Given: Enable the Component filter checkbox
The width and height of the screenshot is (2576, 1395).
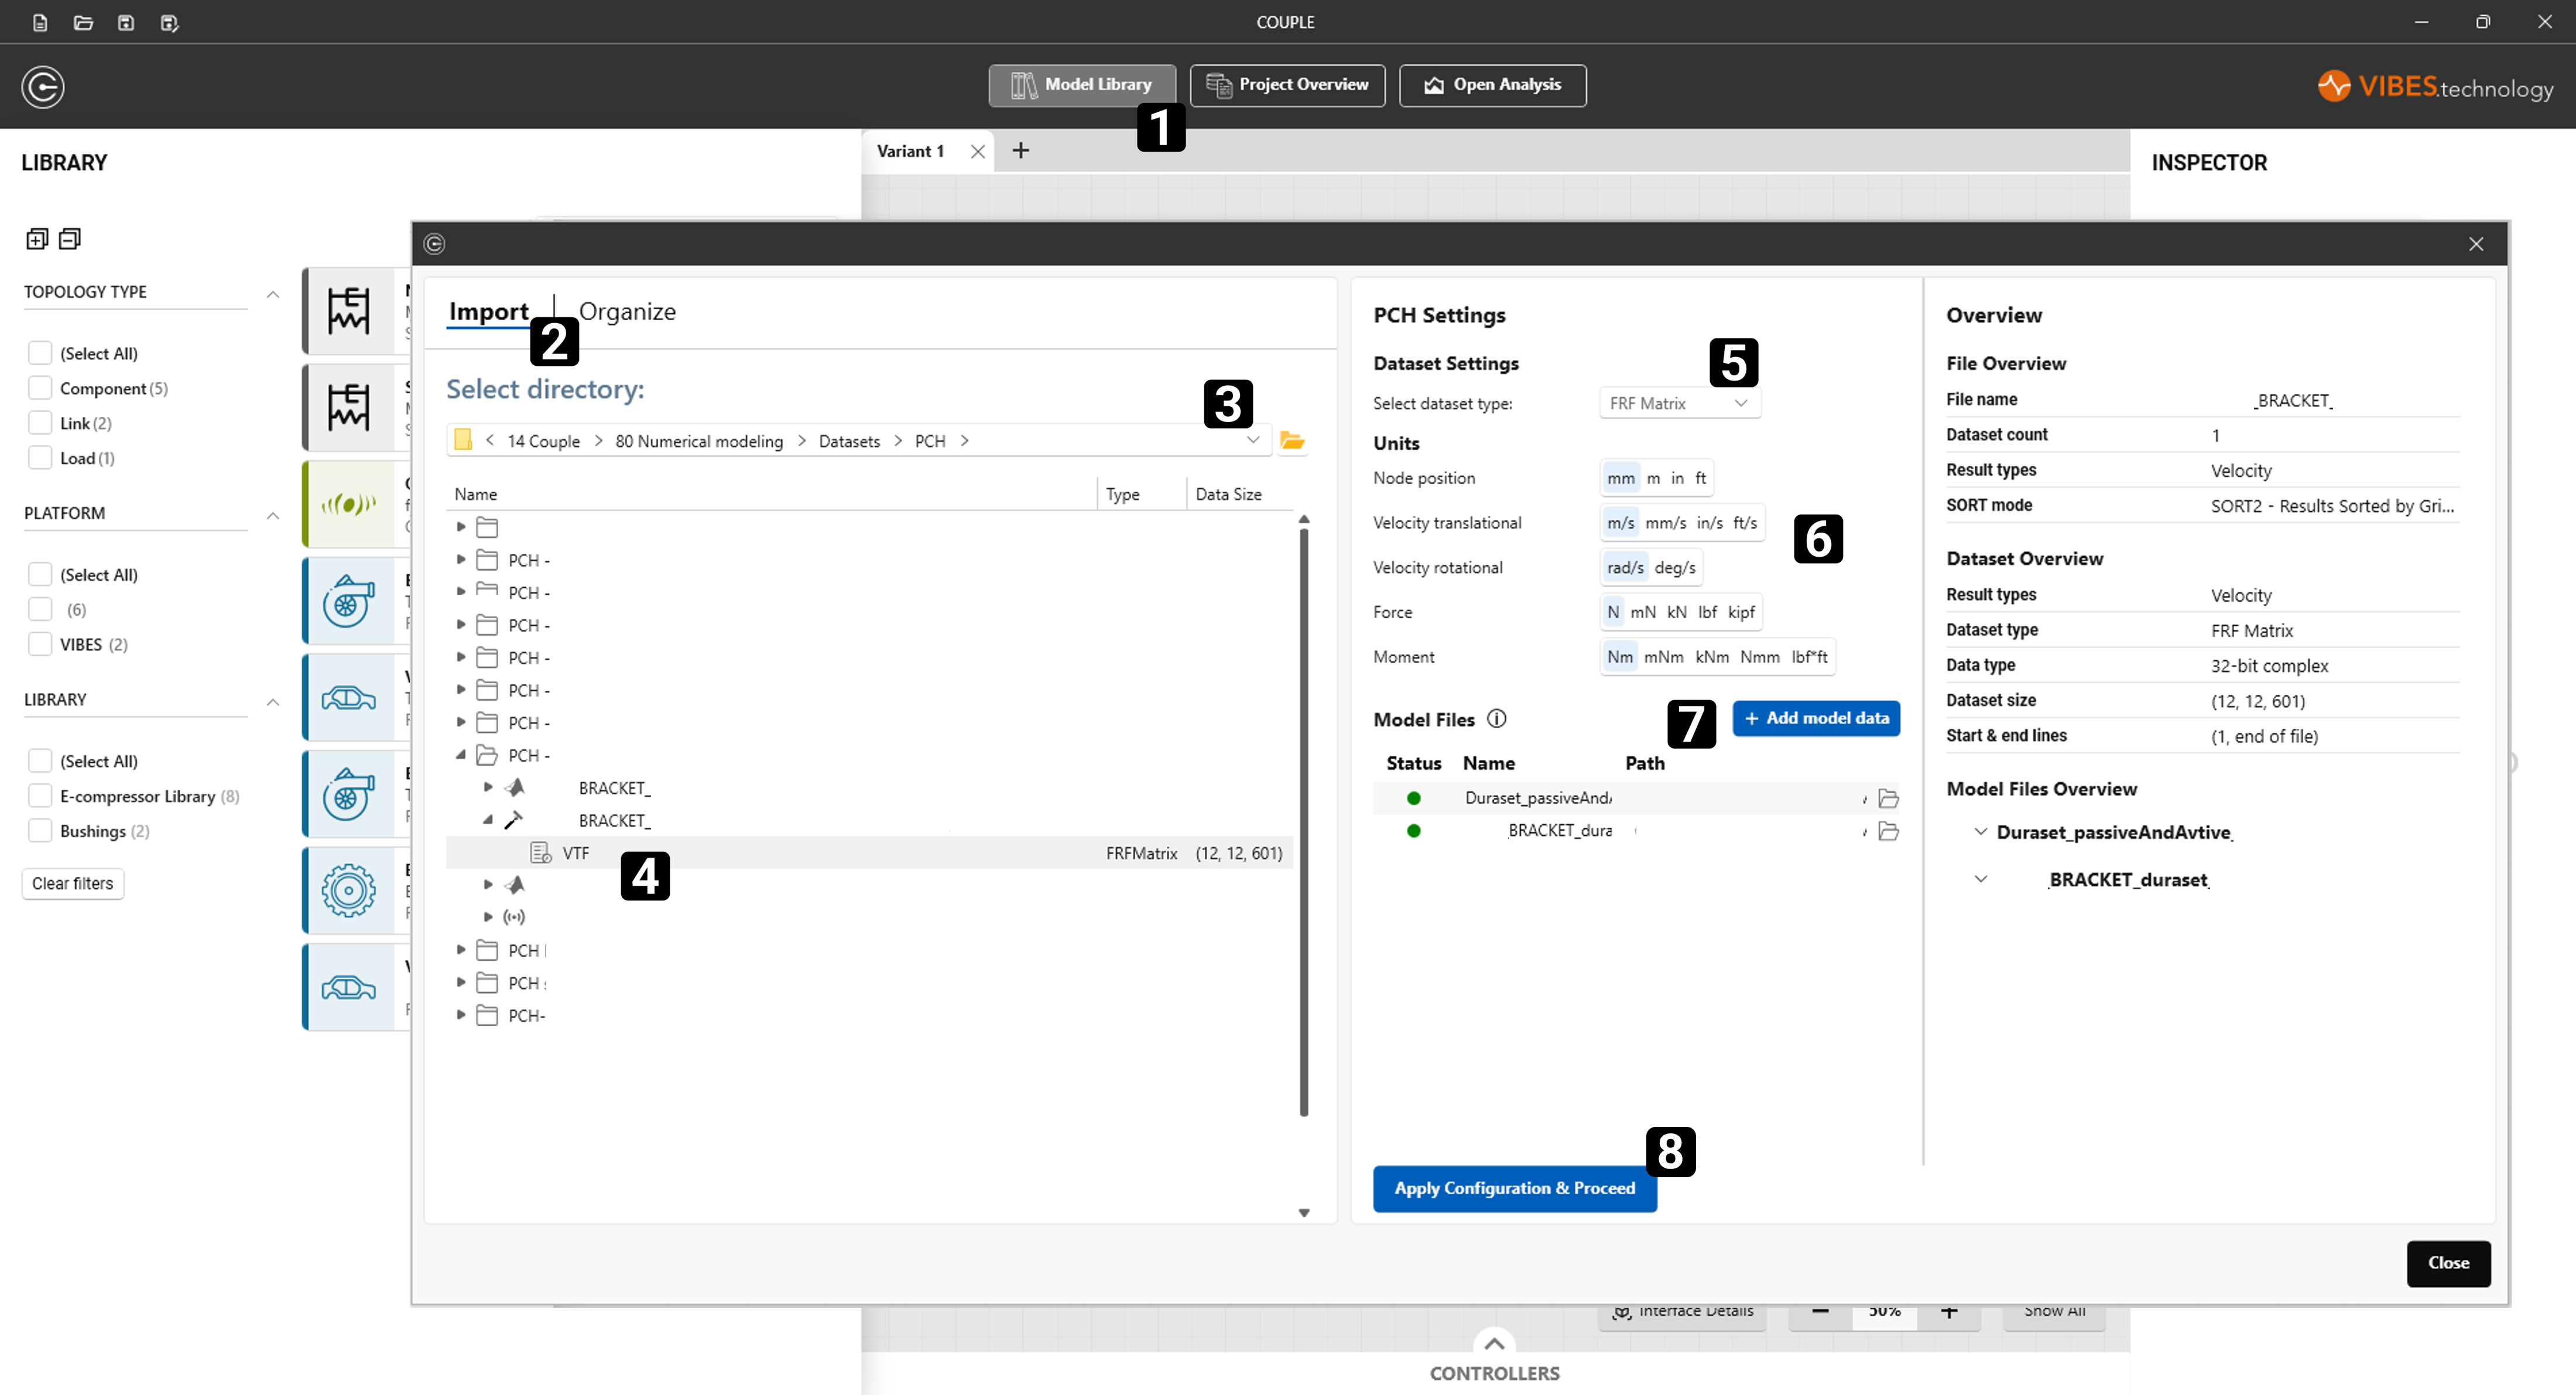Looking at the screenshot, I should pyautogui.click(x=39, y=388).
